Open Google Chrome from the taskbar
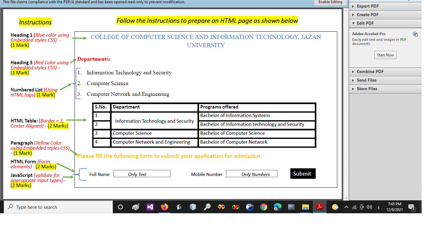The height and width of the screenshot is (243, 433). [264, 207]
